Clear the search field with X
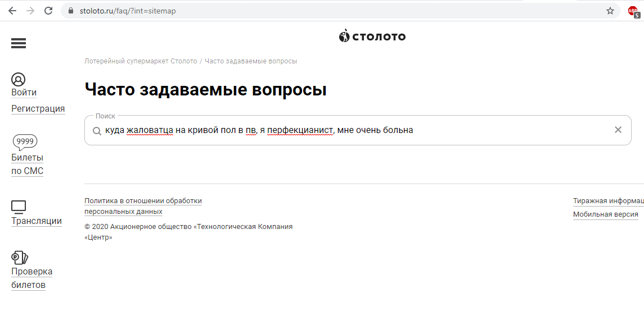The image size is (644, 316). point(618,130)
